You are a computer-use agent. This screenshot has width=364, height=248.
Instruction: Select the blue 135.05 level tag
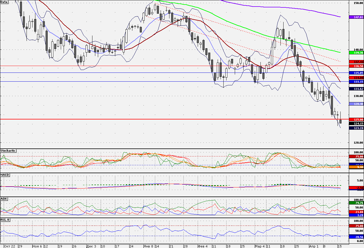[356, 73]
